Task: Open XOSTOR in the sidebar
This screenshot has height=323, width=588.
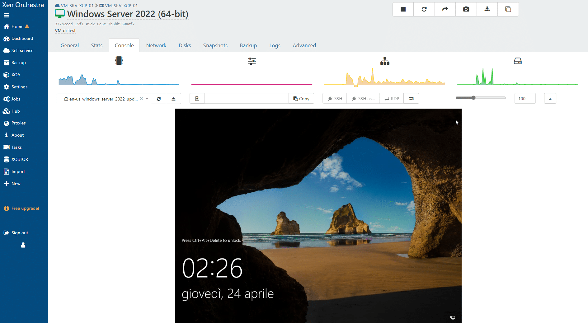Action: click(x=16, y=159)
